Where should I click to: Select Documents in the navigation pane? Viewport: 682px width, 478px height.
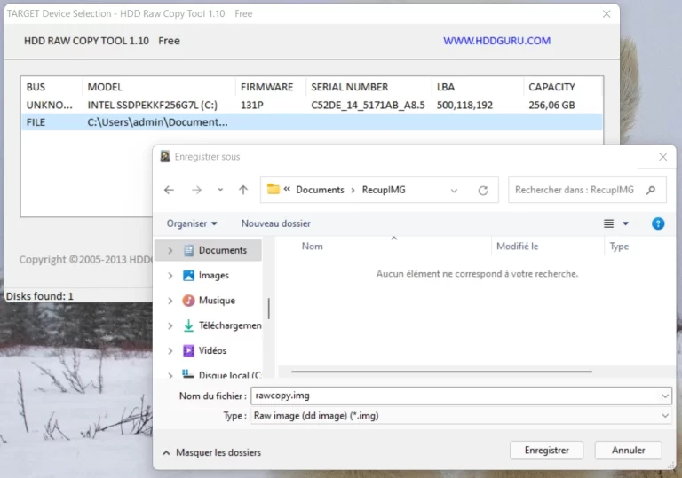(223, 250)
